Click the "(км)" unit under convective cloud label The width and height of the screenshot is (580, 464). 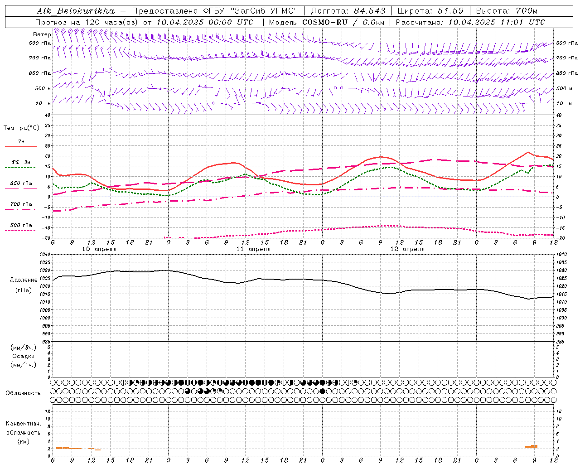24,441
